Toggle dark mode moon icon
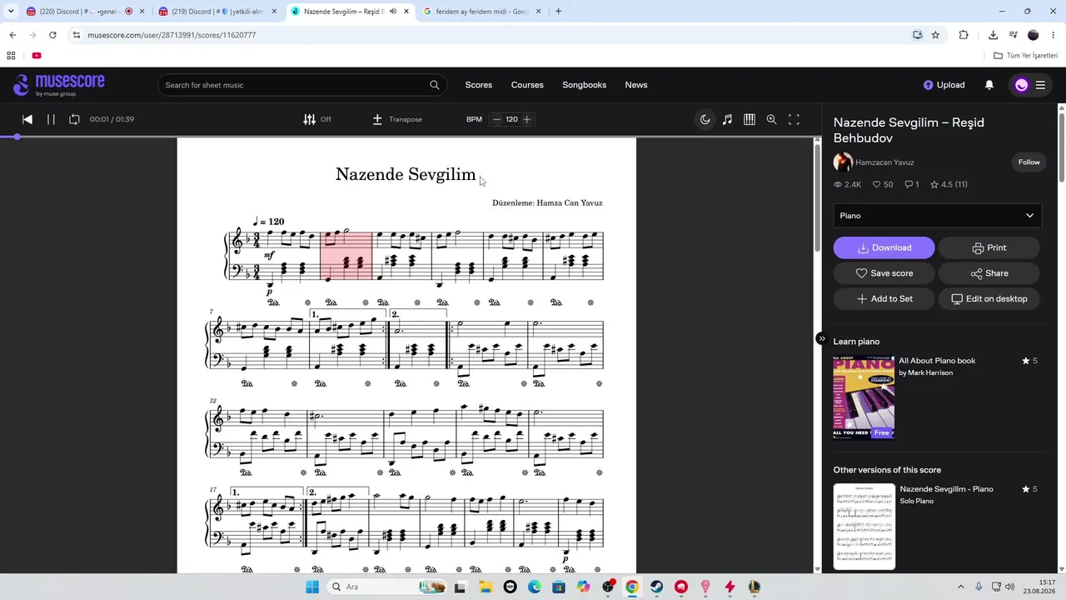The image size is (1066, 600). point(705,119)
